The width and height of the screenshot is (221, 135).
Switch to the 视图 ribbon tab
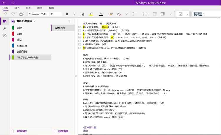pyautogui.click(x=40, y=8)
